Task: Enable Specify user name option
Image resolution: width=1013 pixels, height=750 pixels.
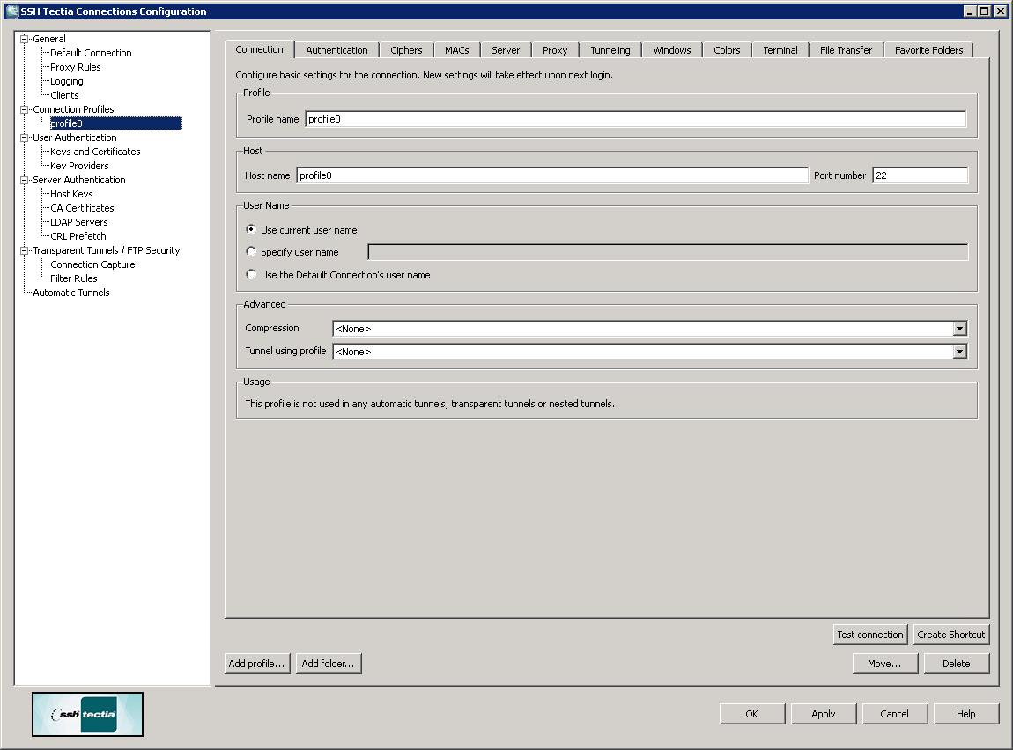Action: click(x=251, y=251)
